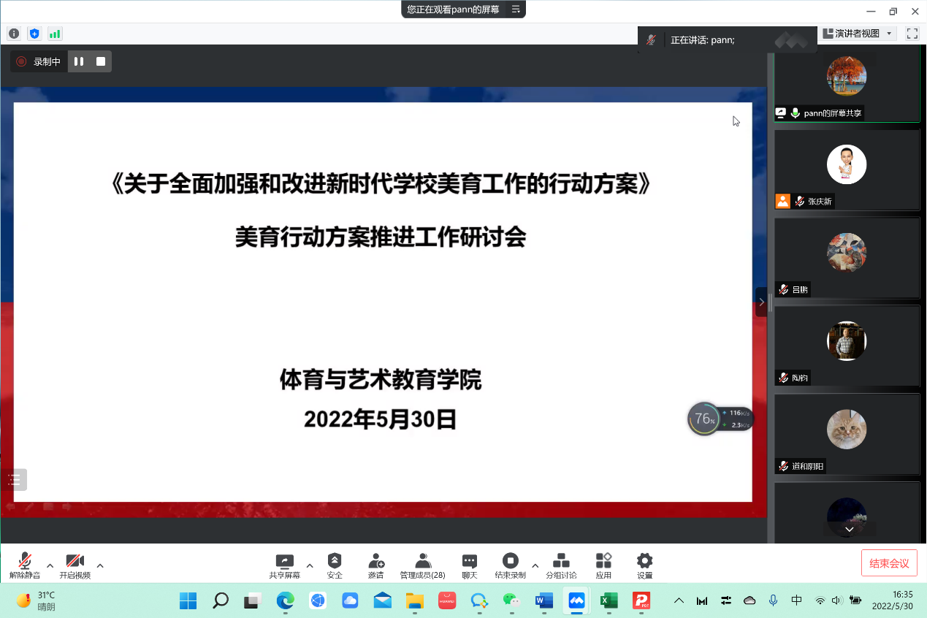
Task: Open Task View on taskbar
Action: [253, 600]
